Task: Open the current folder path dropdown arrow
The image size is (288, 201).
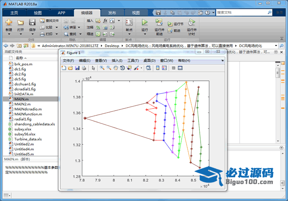Action: click(x=276, y=46)
